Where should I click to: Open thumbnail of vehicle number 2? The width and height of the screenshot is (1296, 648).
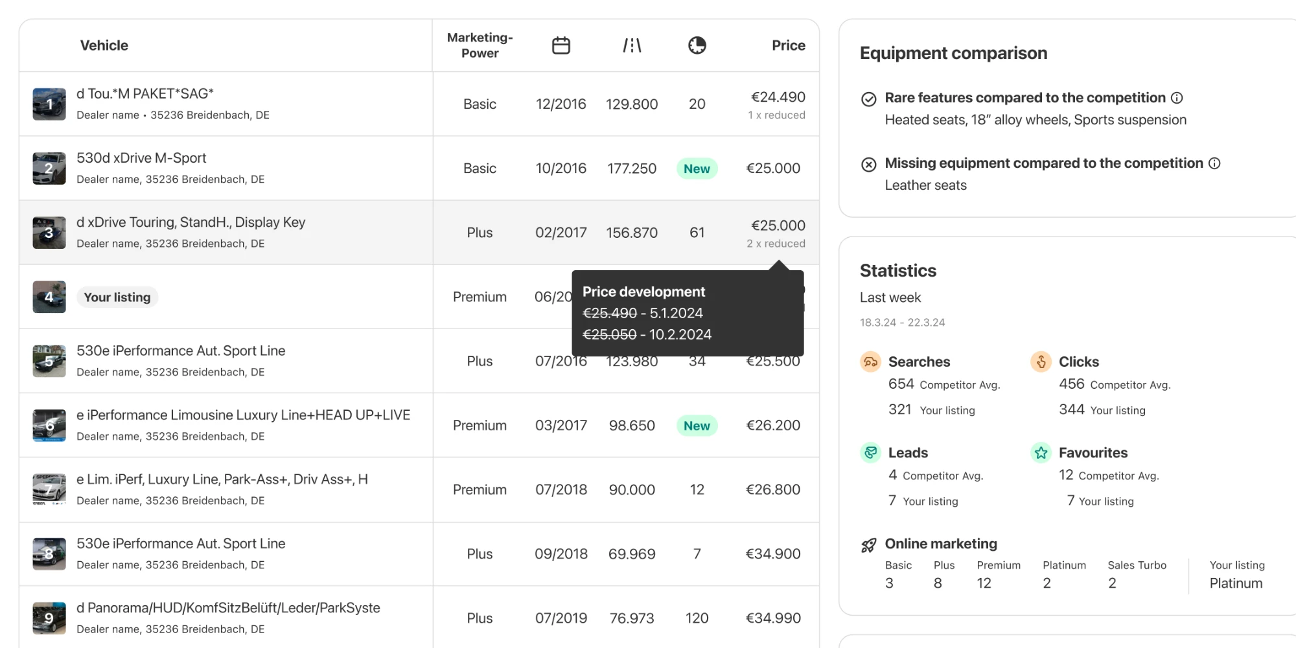(x=49, y=168)
